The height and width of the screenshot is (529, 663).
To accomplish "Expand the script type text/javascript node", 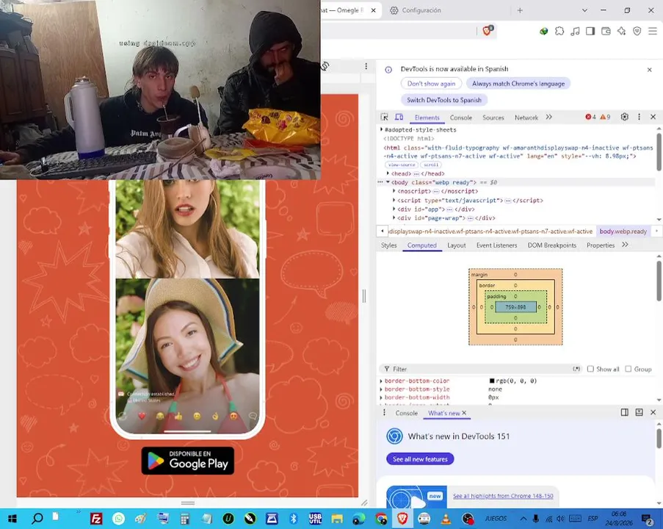I will point(394,200).
